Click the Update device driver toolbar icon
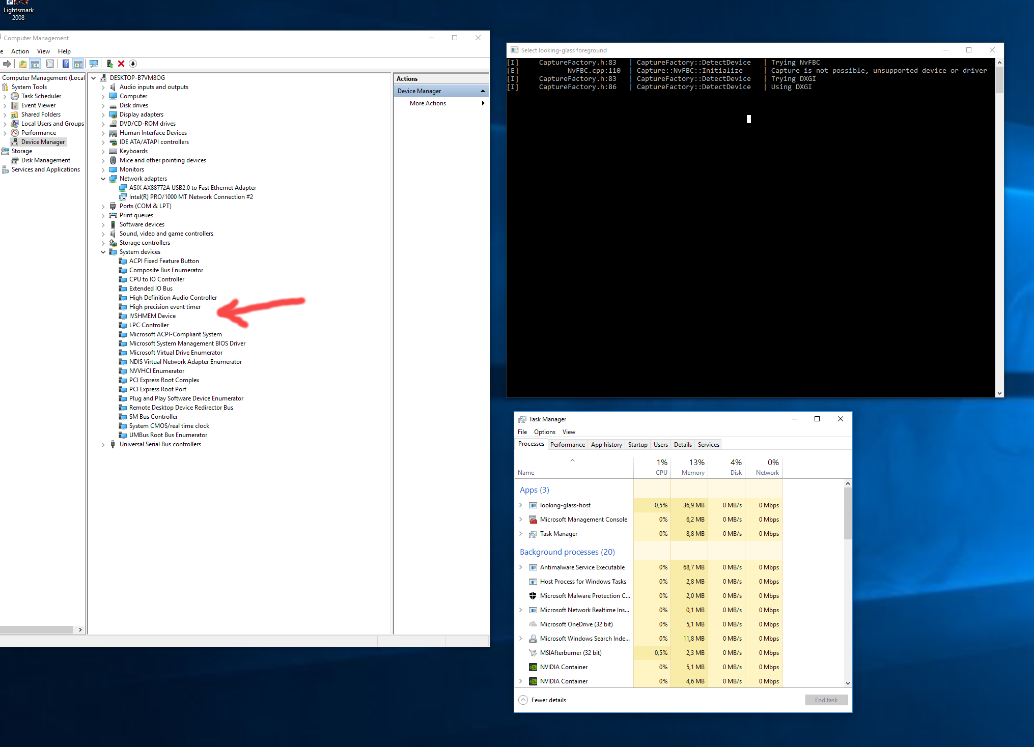Viewport: 1034px width, 747px height. click(x=109, y=64)
